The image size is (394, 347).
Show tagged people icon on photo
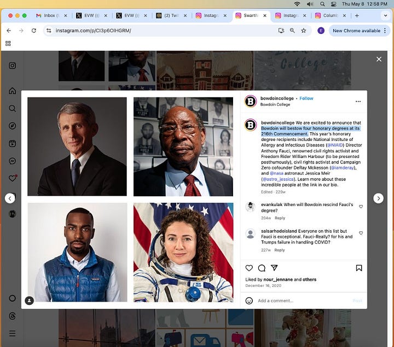click(x=30, y=301)
